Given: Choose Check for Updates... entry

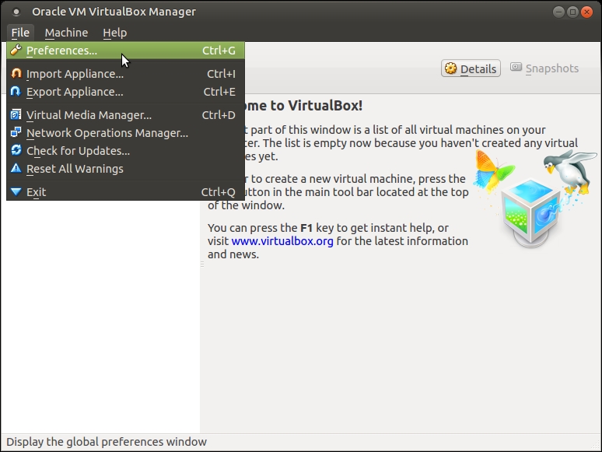Looking at the screenshot, I should 125,151.
